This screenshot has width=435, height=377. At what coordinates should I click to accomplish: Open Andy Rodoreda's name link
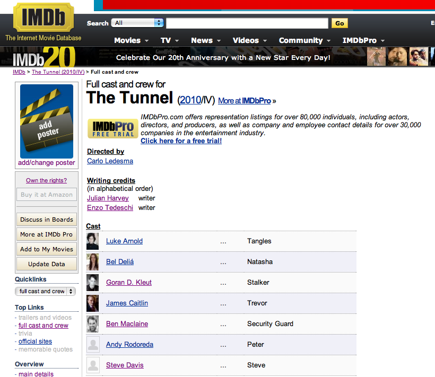point(130,344)
